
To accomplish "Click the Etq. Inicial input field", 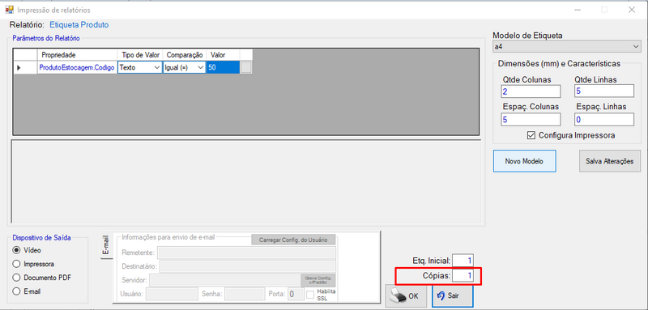I will (x=463, y=261).
